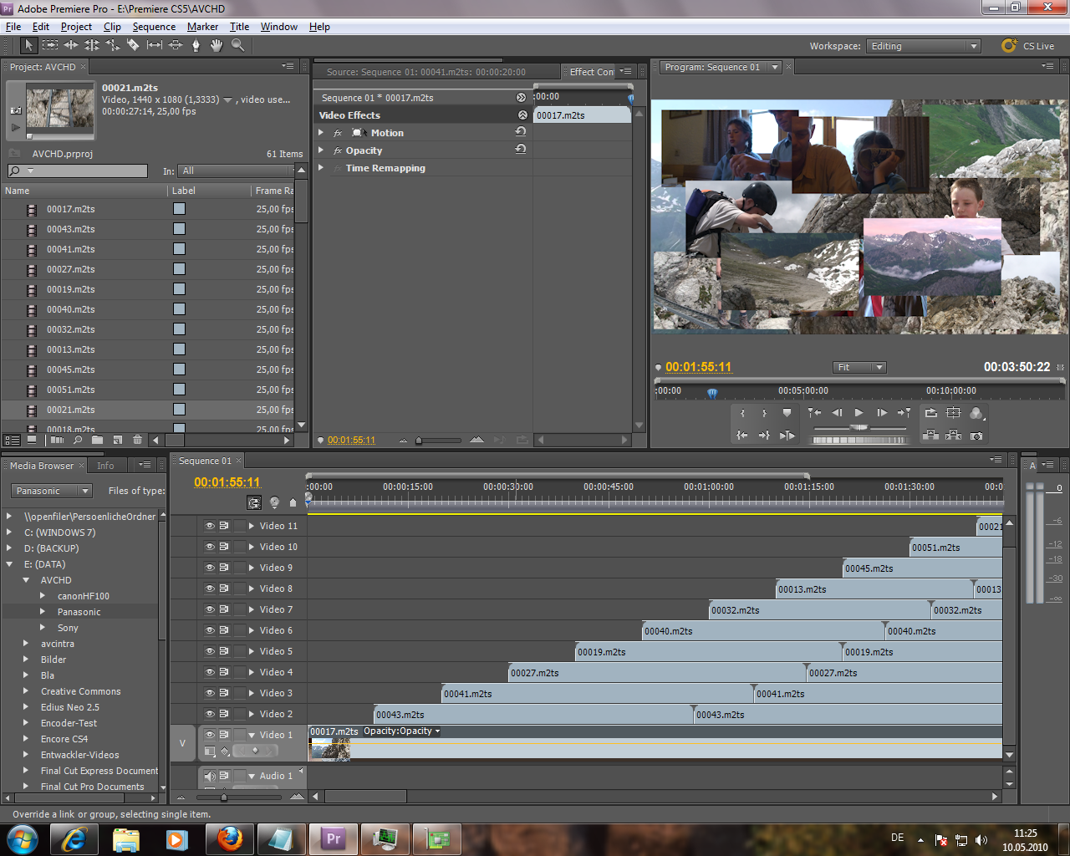Select the 00045.m2ts clip on Video 9

point(922,568)
